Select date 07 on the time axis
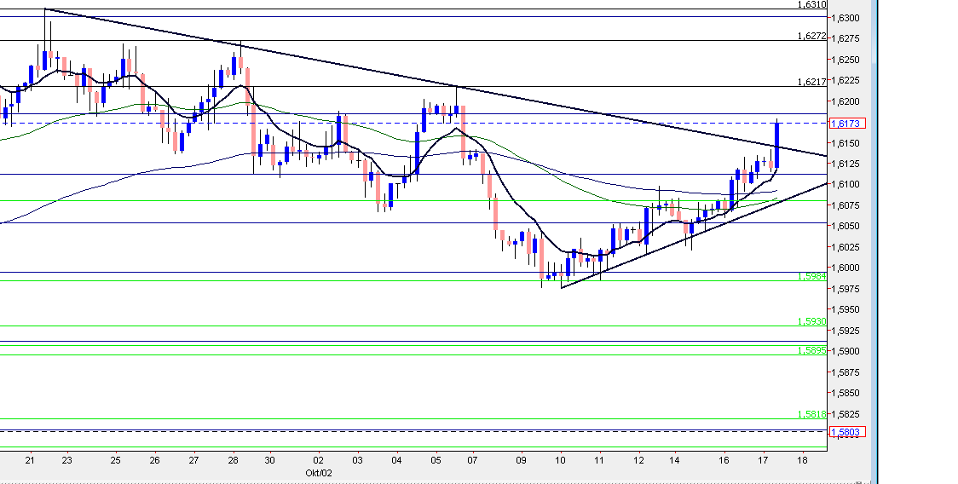Image resolution: width=958 pixels, height=484 pixels. (x=474, y=460)
